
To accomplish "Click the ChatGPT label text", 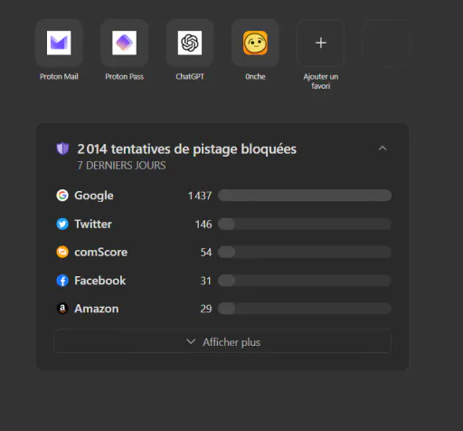I will [x=190, y=77].
